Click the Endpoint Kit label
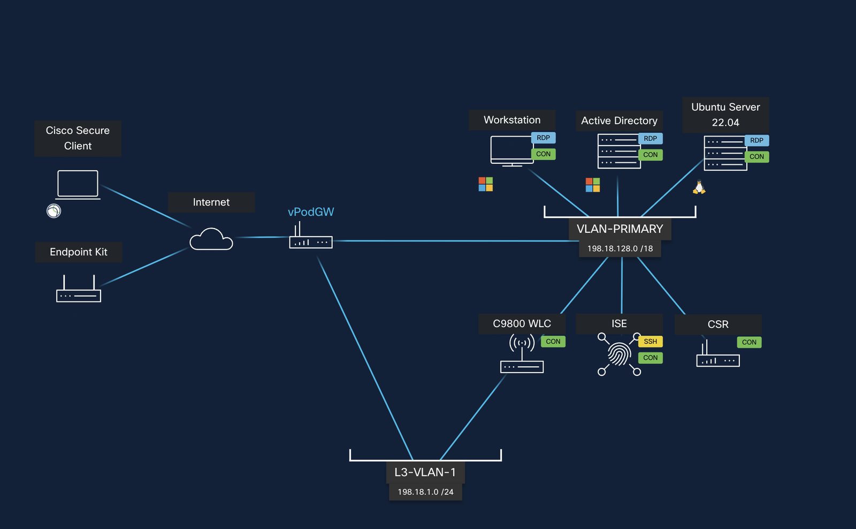 point(79,252)
